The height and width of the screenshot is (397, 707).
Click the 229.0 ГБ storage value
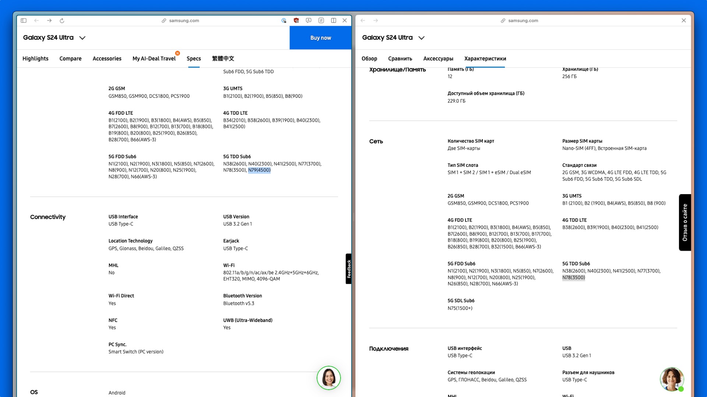pos(456,101)
